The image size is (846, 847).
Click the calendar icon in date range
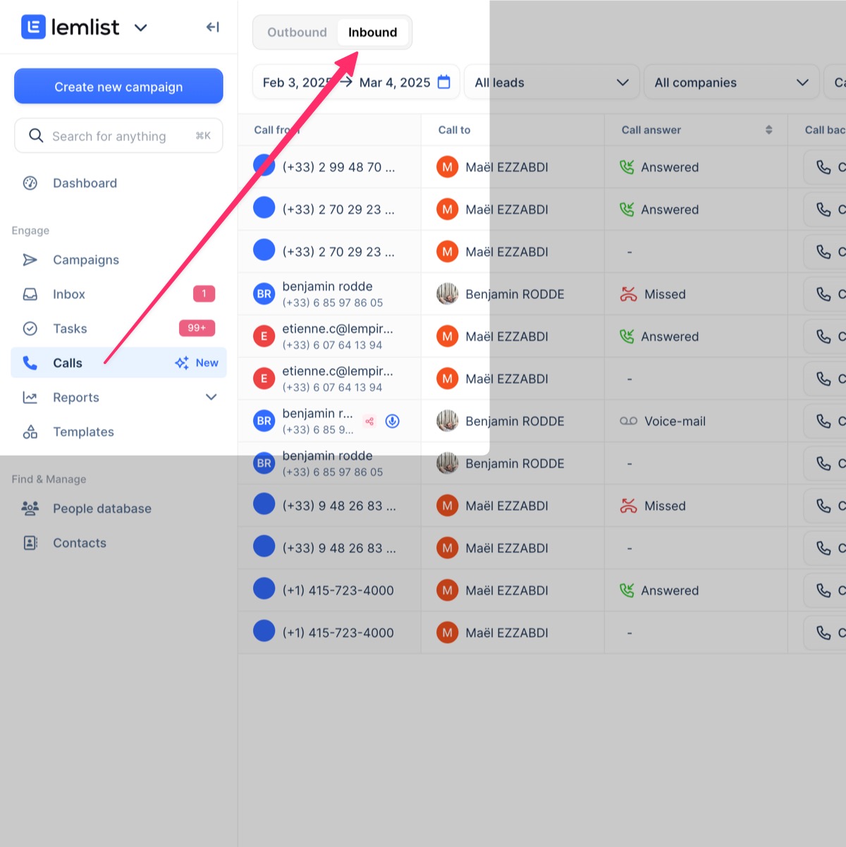point(443,83)
